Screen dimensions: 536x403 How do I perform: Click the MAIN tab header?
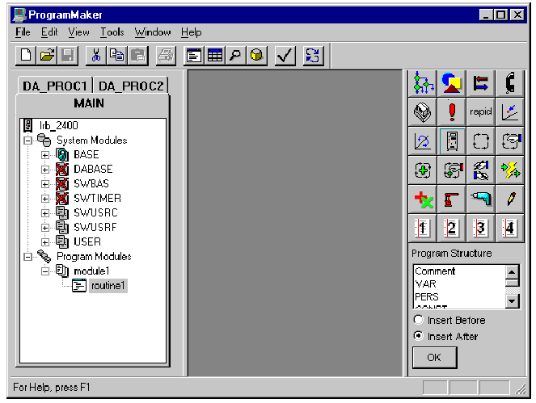[x=89, y=103]
